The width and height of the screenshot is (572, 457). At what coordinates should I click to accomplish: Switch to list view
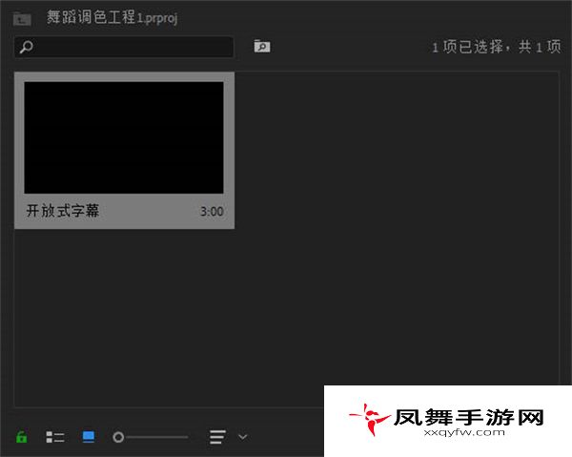pos(55,437)
